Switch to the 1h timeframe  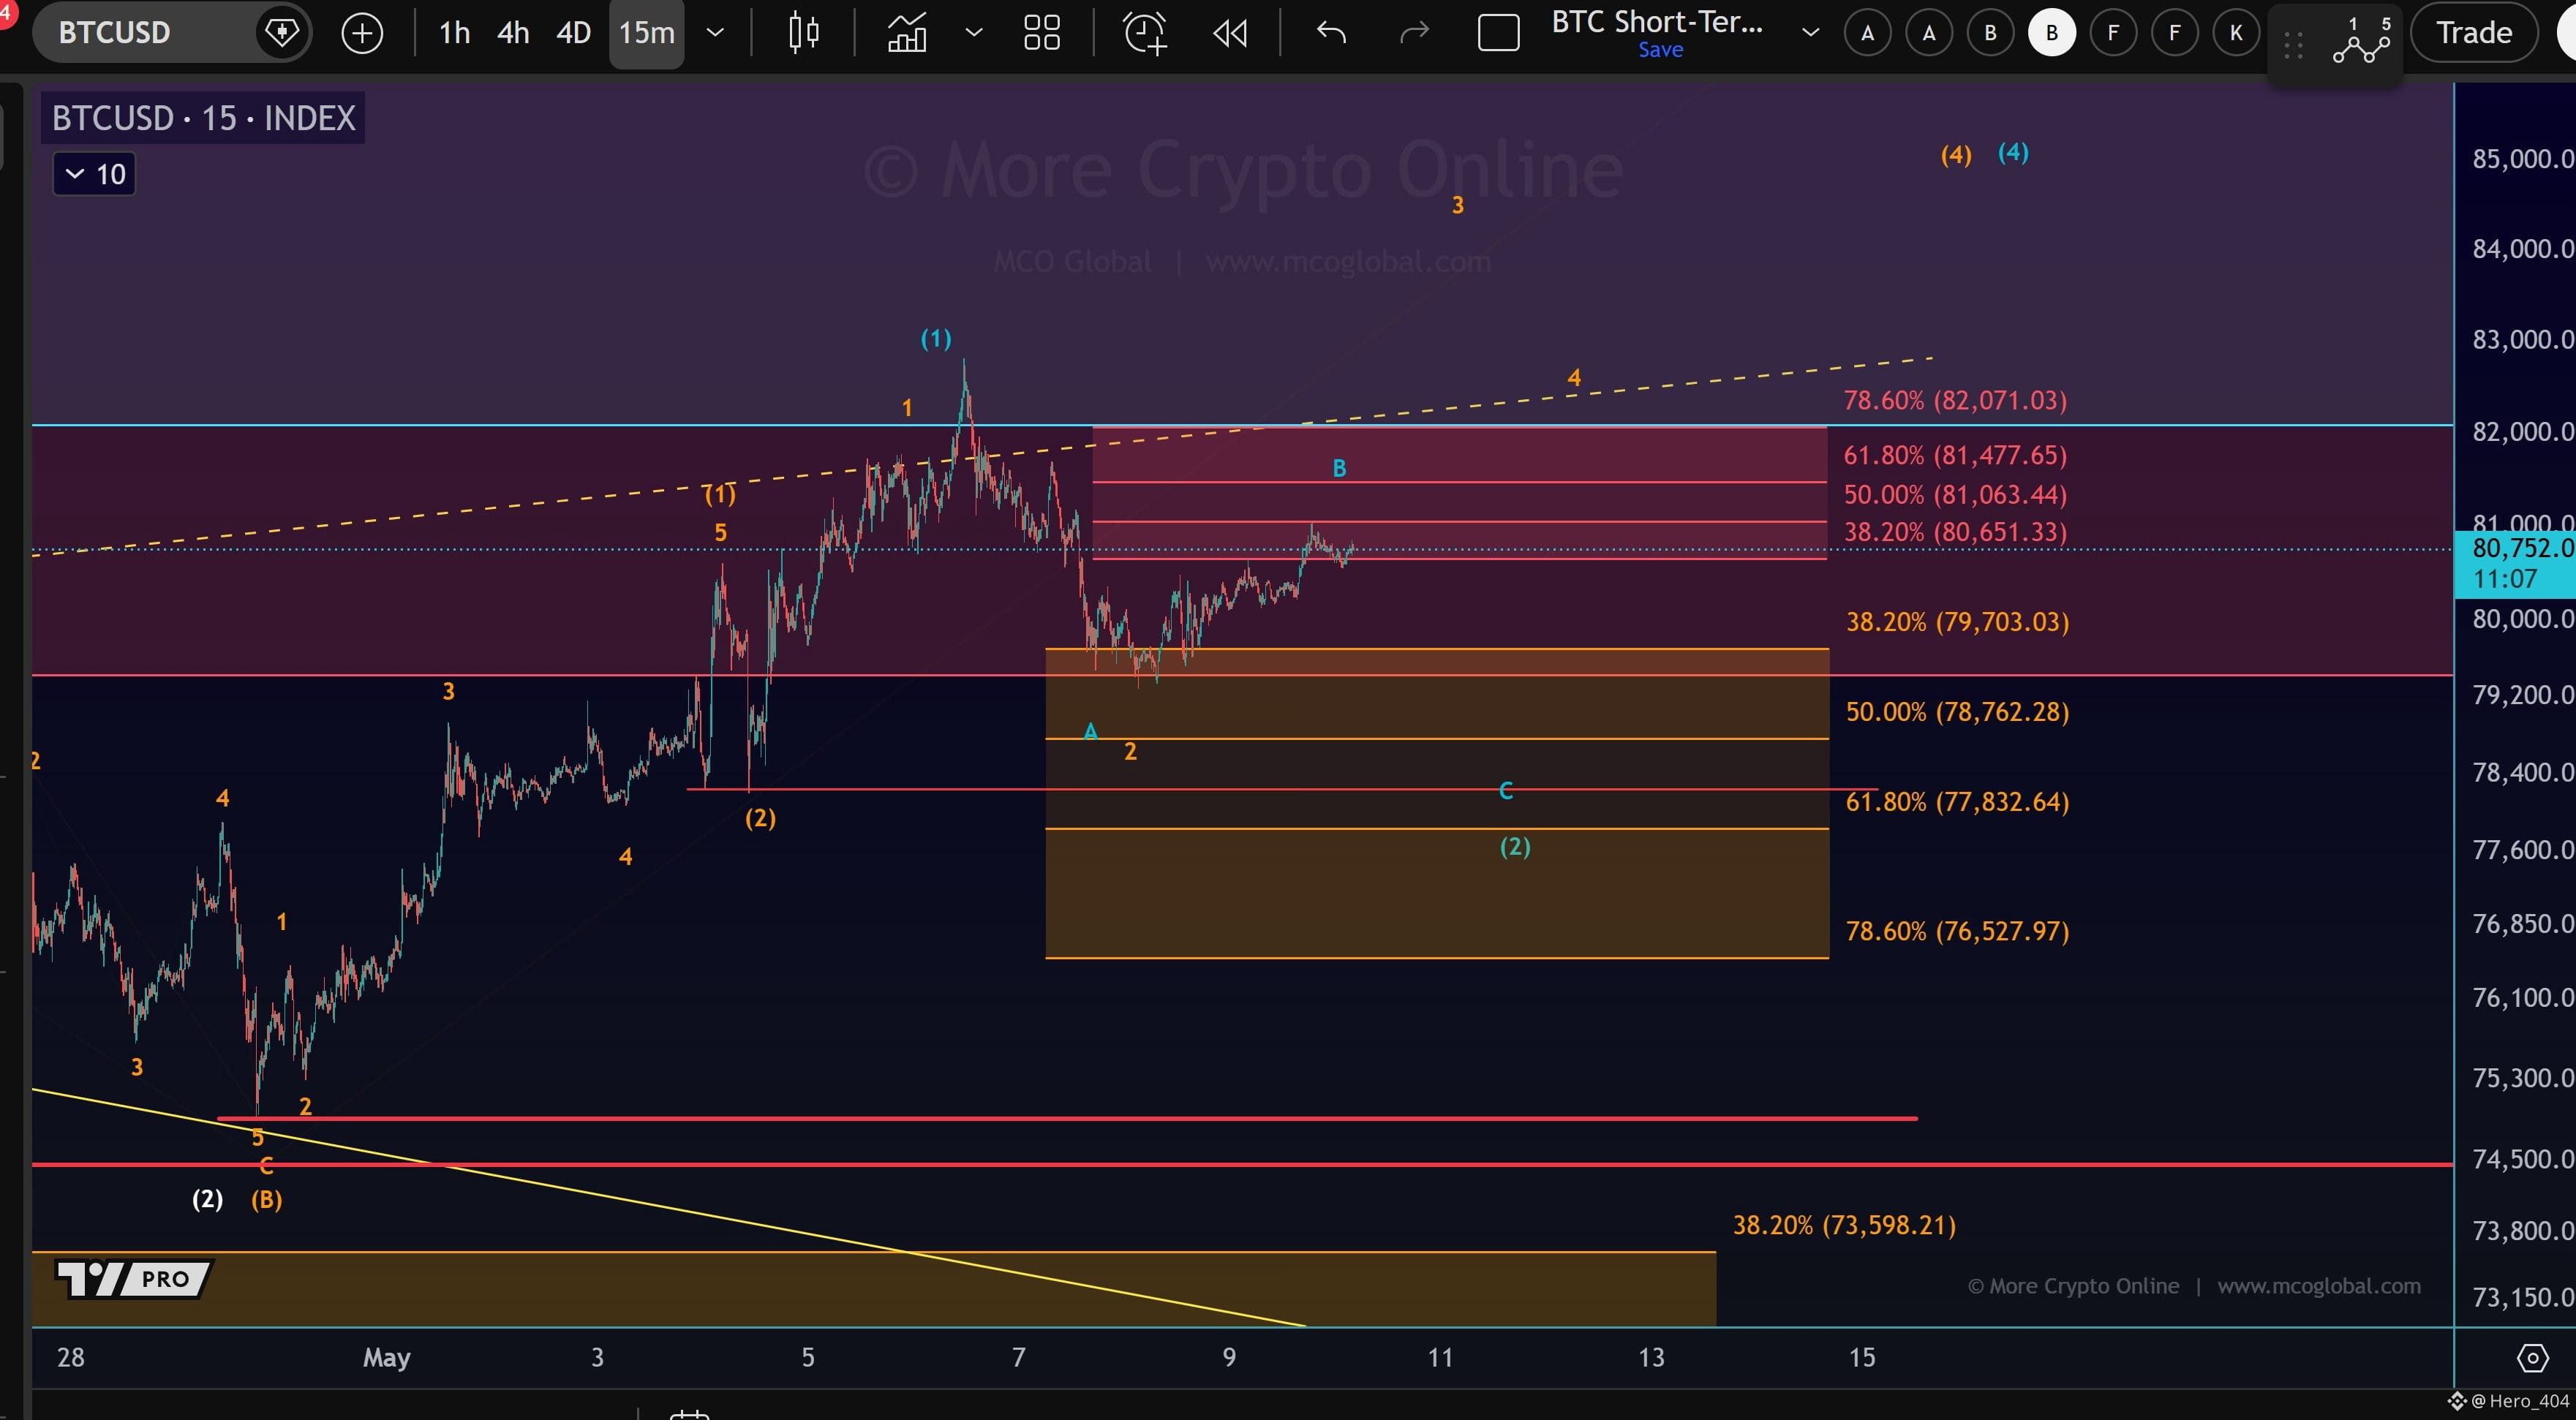pyautogui.click(x=454, y=33)
